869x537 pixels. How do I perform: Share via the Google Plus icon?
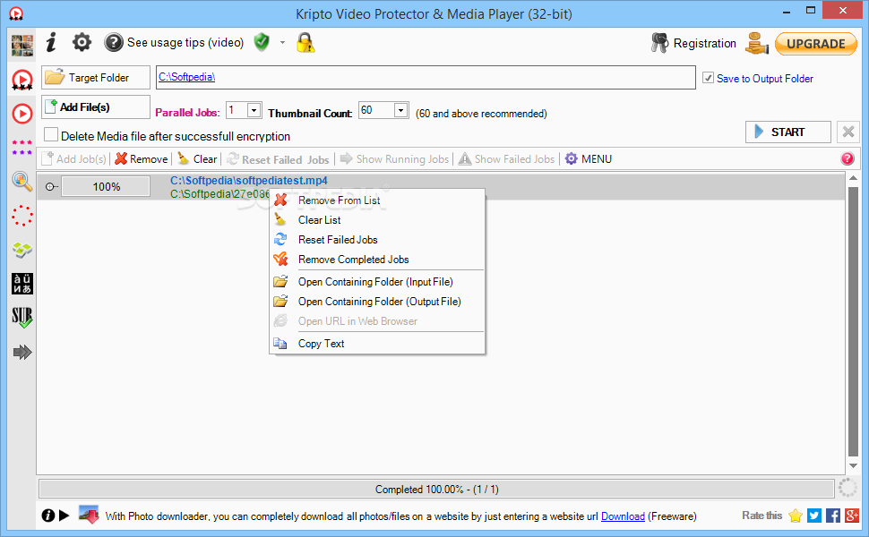pyautogui.click(x=852, y=516)
